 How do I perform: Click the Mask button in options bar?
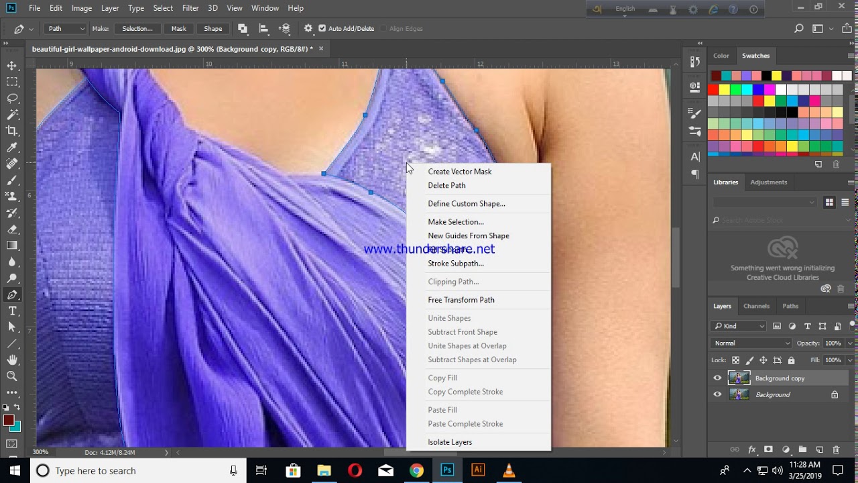tap(178, 29)
